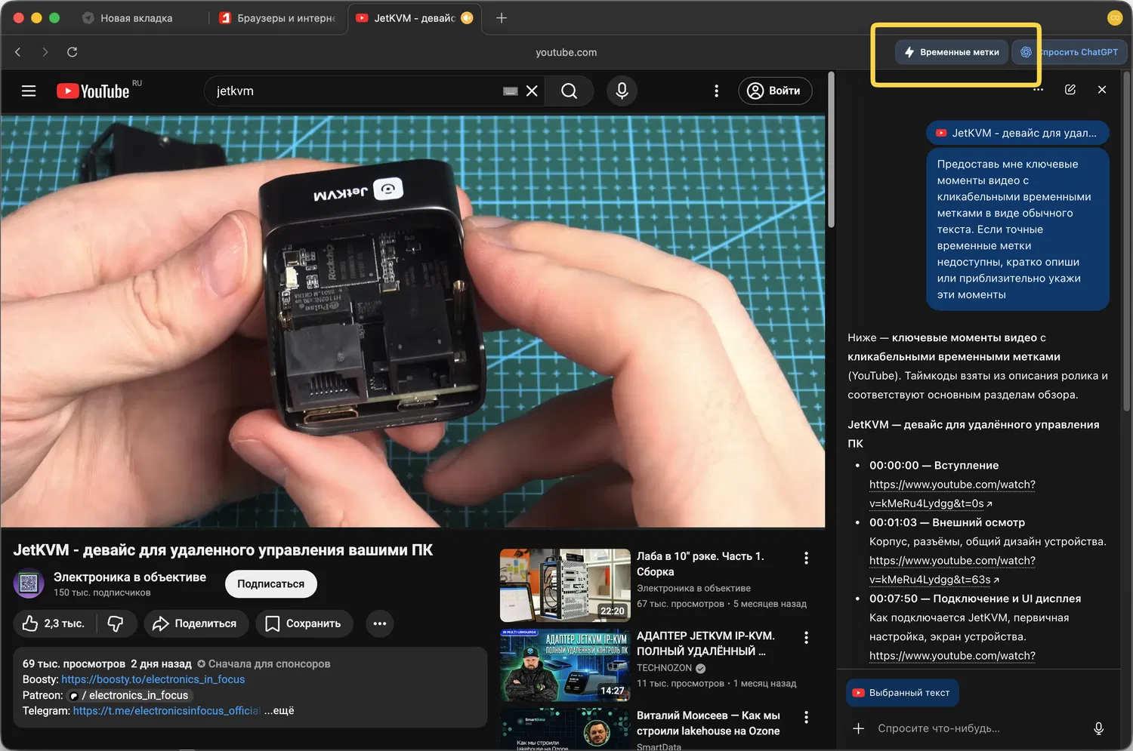
Task: Start dictation in the ChatGPT sidebar
Action: tap(1099, 728)
